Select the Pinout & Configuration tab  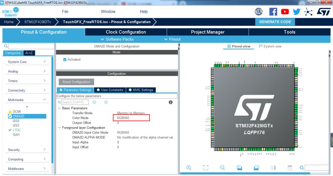click(x=43, y=32)
